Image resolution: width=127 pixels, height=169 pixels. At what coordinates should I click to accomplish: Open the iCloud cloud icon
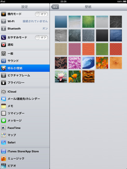pyautogui.click(x=4, y=92)
